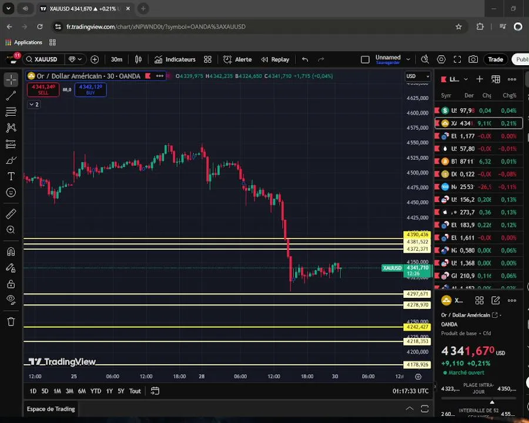Select the 57,80 watchlist row
529x423 pixels.
pyautogui.click(x=478, y=149)
